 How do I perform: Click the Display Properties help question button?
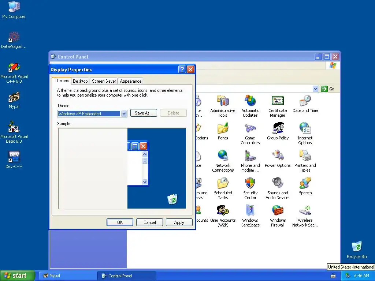click(x=182, y=69)
